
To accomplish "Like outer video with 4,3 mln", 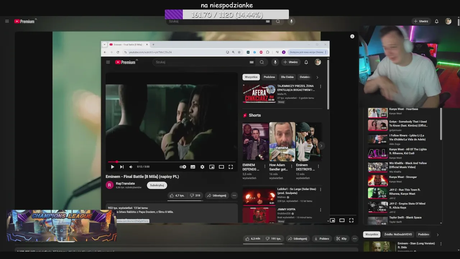I will coord(252,239).
